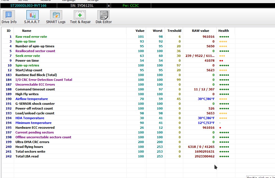Select Power-off retract count row
The width and height of the screenshot is (275, 178).
(118, 108)
